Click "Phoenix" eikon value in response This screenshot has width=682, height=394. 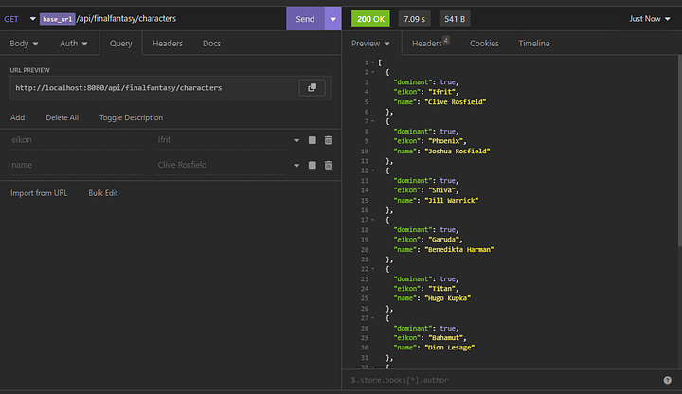[445, 141]
